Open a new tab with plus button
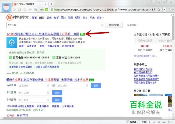175x124 pixels. tap(52, 4)
